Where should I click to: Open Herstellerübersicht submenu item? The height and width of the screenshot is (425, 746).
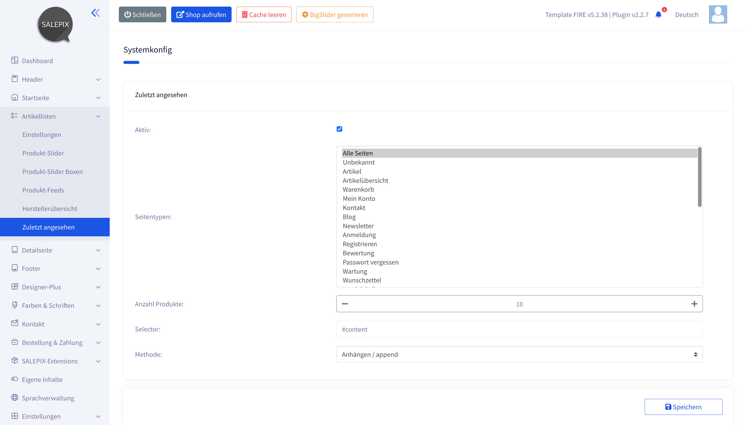pyautogui.click(x=50, y=209)
